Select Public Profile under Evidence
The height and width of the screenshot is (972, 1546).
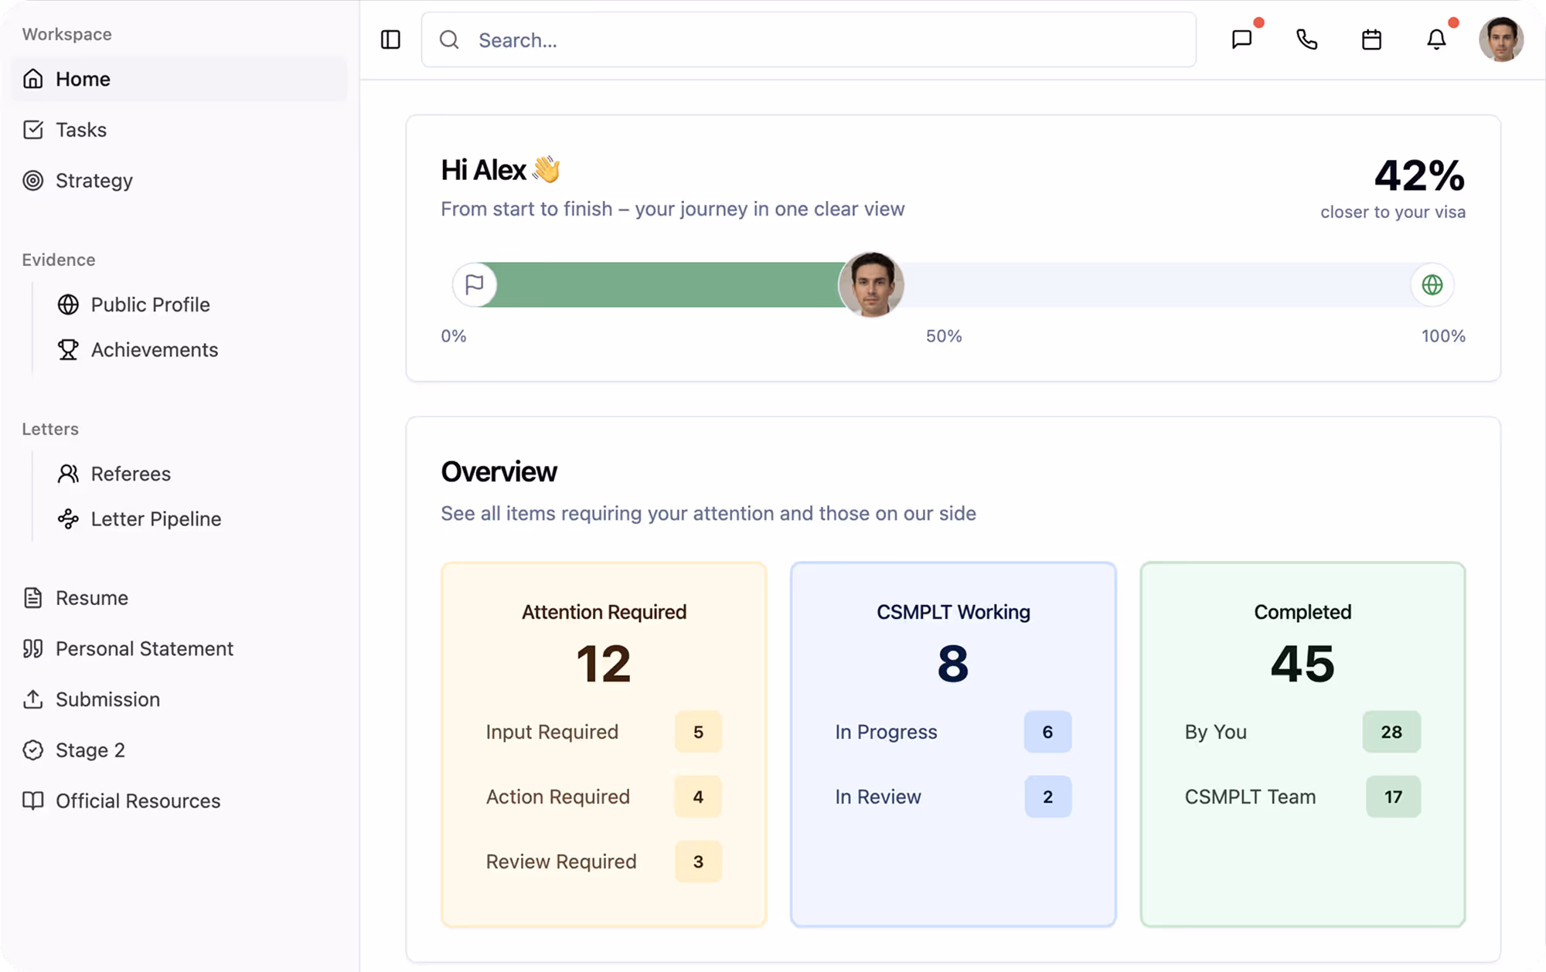(150, 304)
